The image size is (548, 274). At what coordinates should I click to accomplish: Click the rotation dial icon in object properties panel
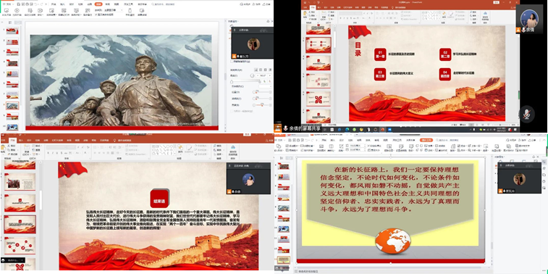252,75
